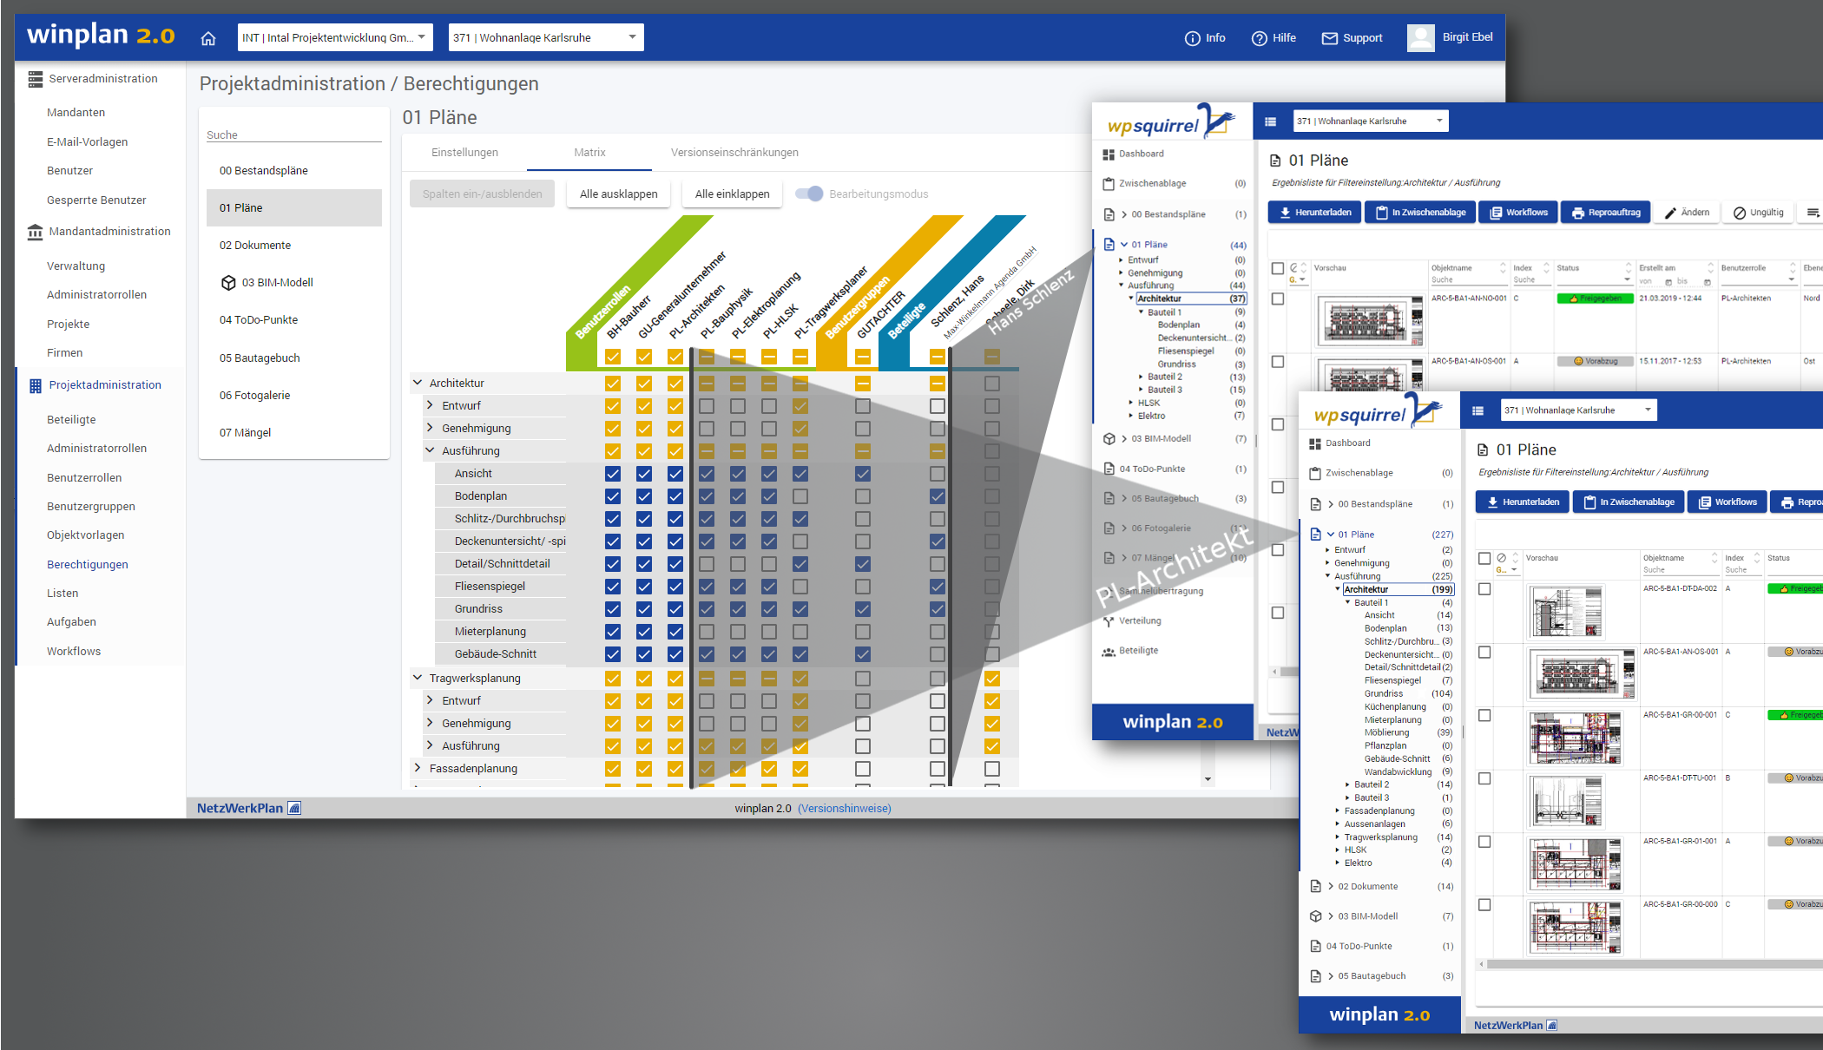Screen dimensions: 1823x1050
Task: Open the Versionshinweise link
Action: 844,809
